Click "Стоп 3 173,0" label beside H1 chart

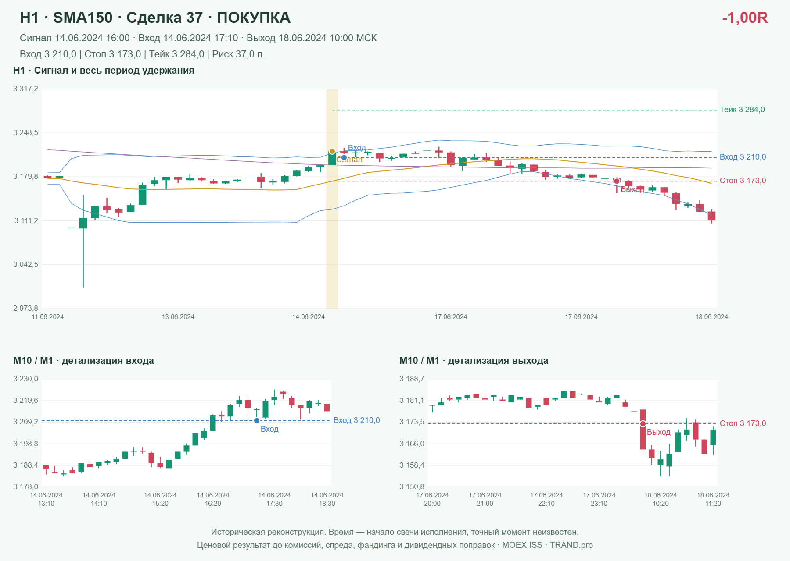[743, 181]
